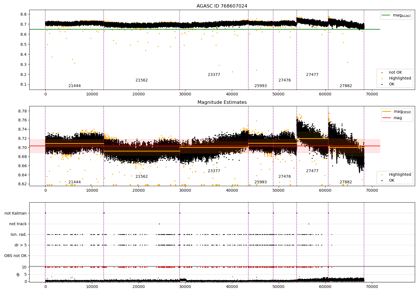Click OBSID label 27476 in Magnitude Estimates plot
The height and width of the screenshot is (293, 419).
(x=285, y=177)
